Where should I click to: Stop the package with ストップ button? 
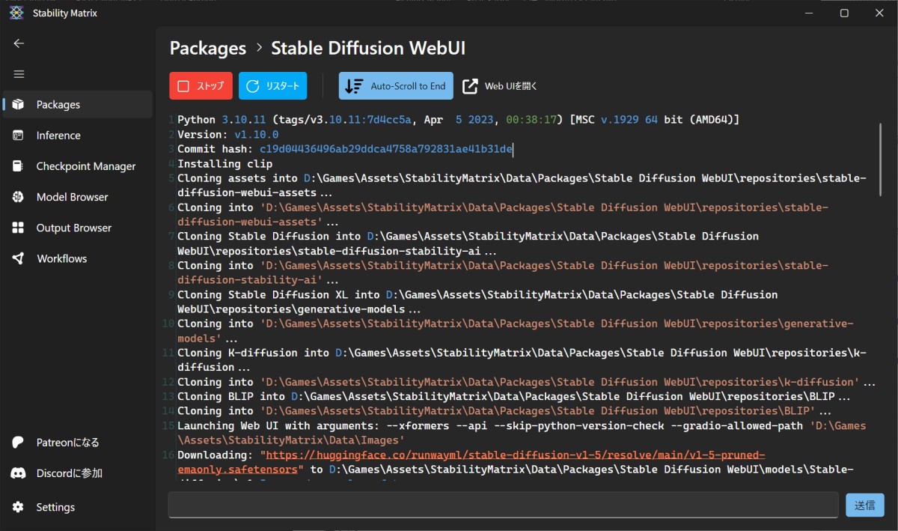(x=201, y=86)
